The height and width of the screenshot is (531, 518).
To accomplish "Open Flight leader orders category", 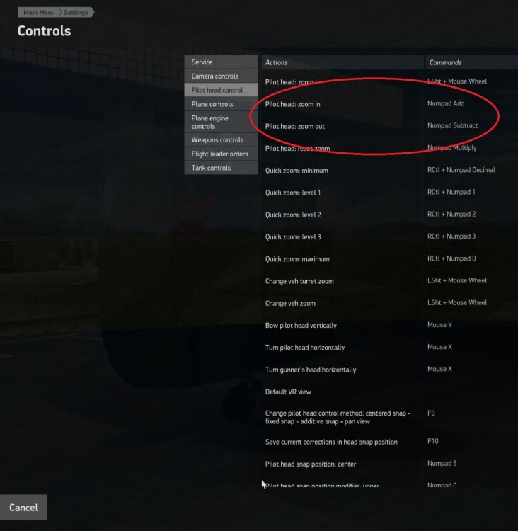I will click(221, 154).
